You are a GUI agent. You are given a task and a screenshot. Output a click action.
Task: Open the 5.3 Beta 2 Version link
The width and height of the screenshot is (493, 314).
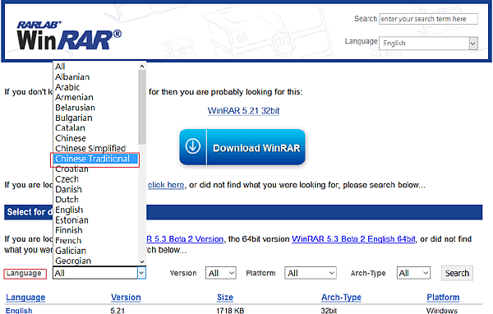click(185, 239)
